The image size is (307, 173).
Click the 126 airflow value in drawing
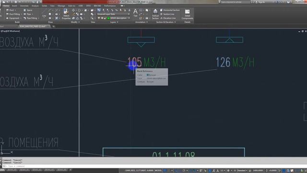[223, 62]
